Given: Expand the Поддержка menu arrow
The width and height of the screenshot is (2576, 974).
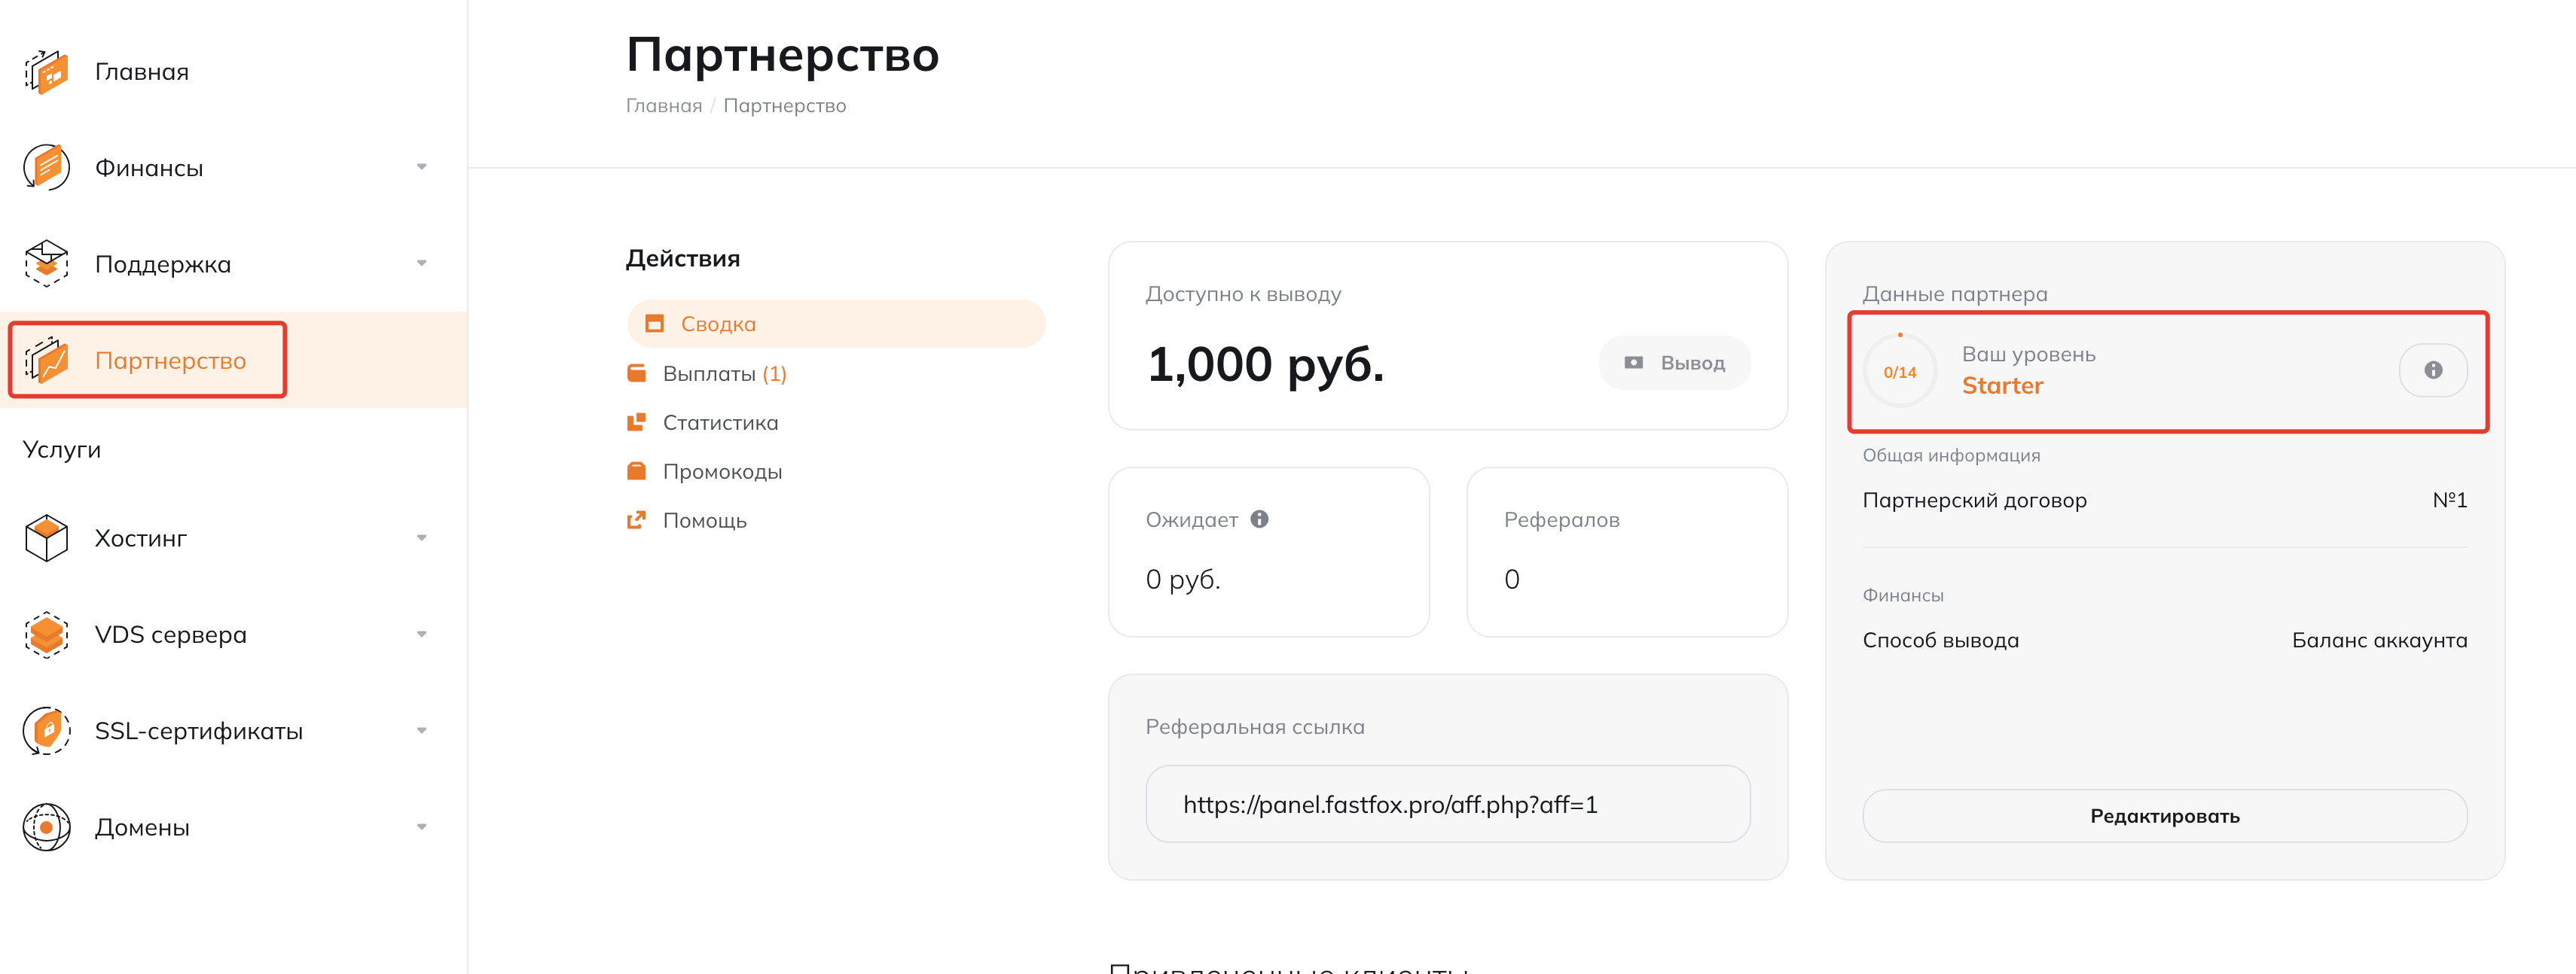Looking at the screenshot, I should tap(422, 263).
